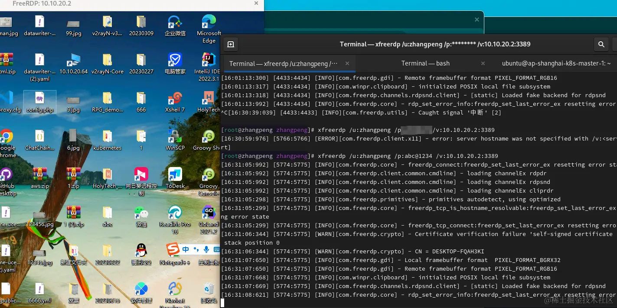Select the GoLand 2021.2 shortcut

coord(209,220)
